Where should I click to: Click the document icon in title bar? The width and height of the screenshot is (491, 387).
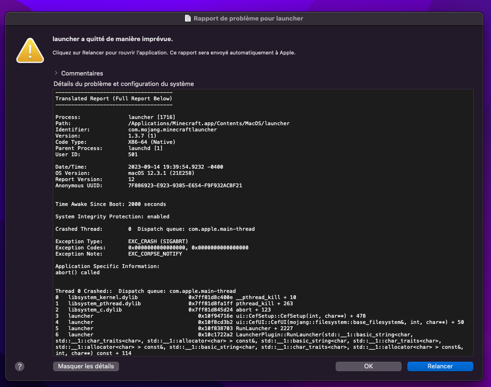pyautogui.click(x=188, y=18)
